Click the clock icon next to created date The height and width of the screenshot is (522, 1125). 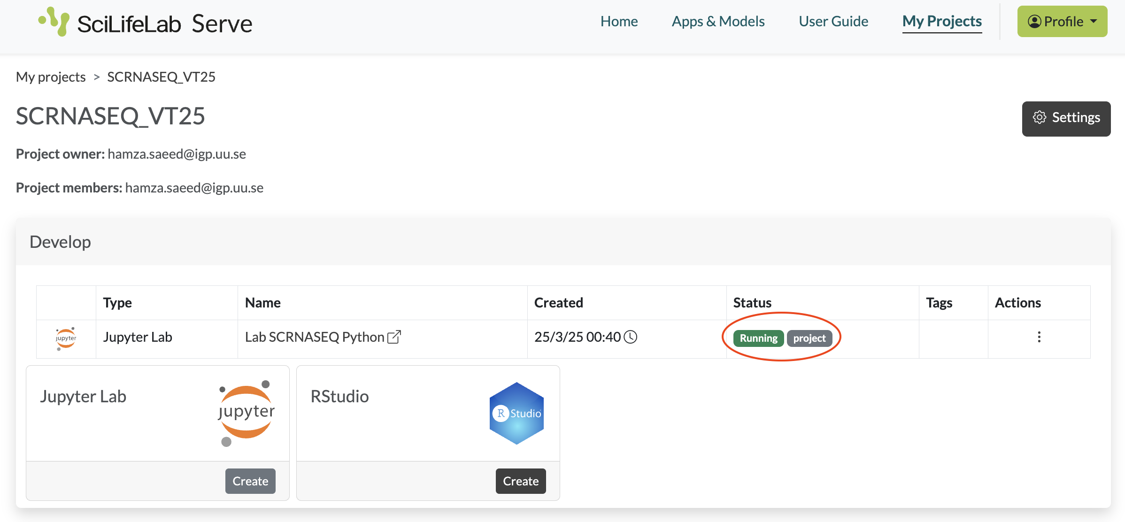pos(630,337)
